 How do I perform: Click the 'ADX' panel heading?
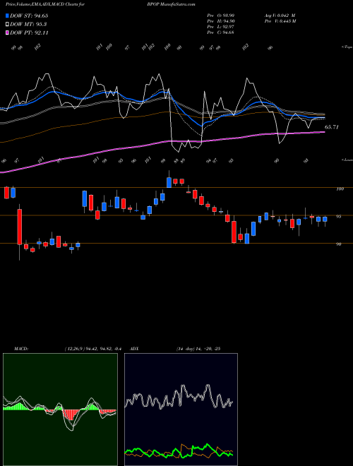[x=134, y=349]
